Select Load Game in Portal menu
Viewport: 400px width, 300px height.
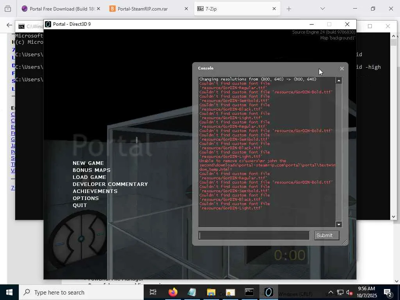[89, 177]
